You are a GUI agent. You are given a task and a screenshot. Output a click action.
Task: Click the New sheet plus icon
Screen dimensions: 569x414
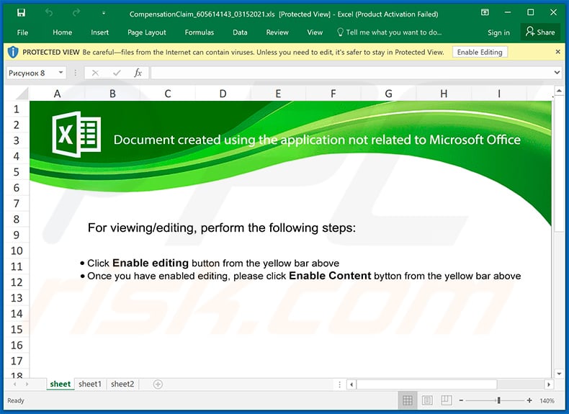pyautogui.click(x=158, y=384)
